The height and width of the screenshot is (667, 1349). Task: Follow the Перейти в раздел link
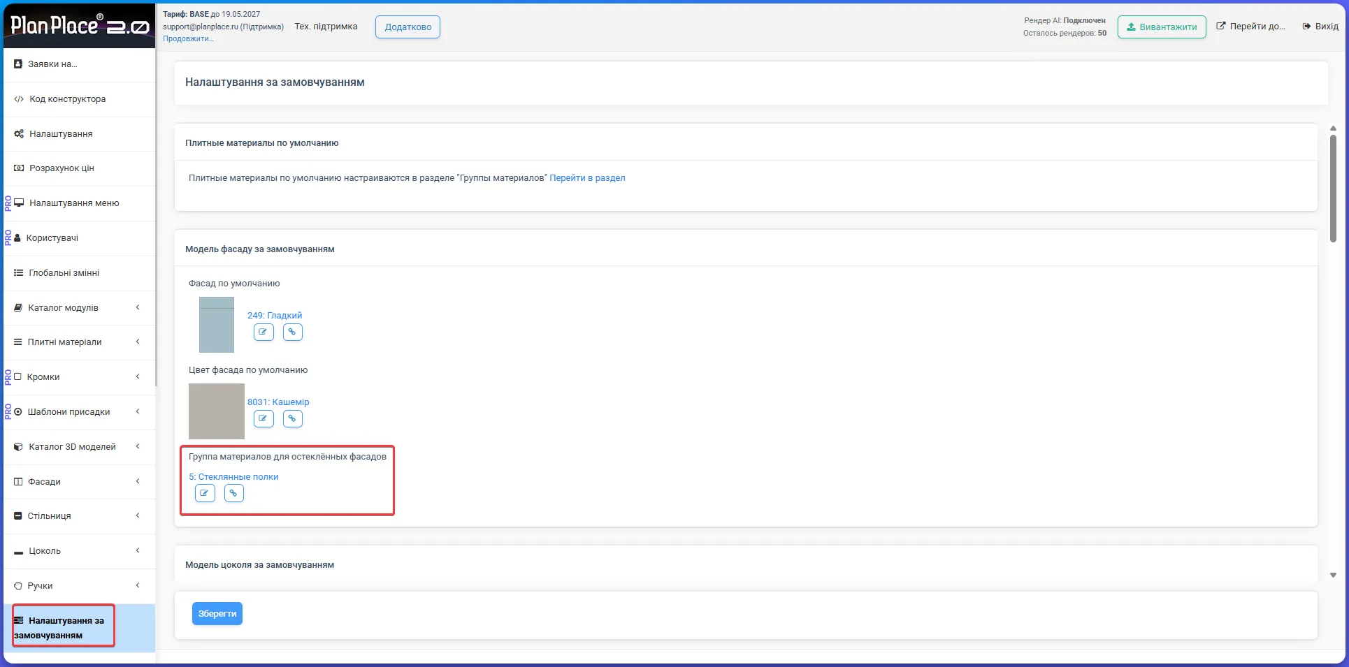[x=588, y=178]
